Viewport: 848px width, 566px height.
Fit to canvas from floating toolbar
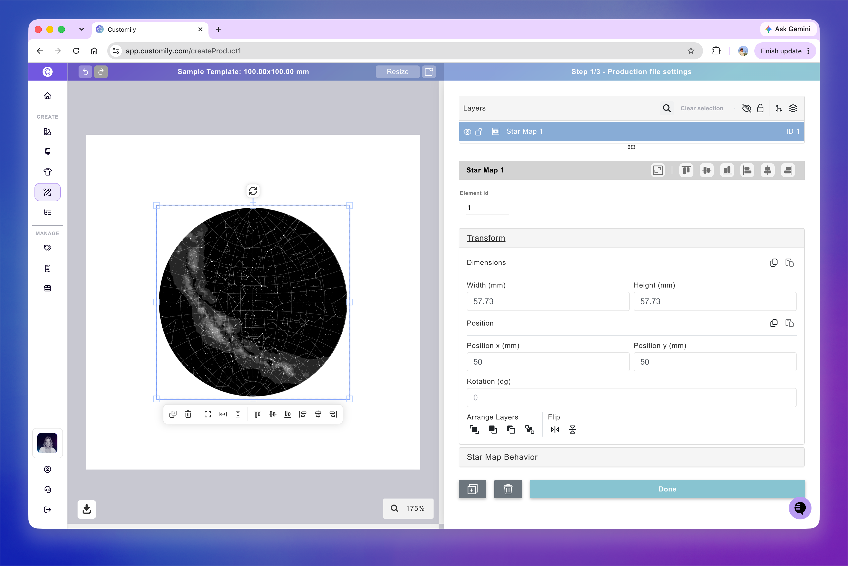point(207,414)
